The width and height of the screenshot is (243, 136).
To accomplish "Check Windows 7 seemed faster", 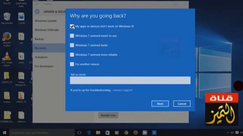I will point(72,45).
